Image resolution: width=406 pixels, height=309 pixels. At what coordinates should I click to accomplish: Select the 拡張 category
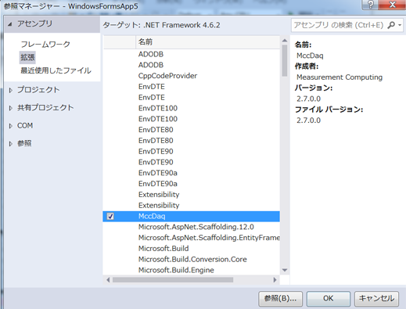(x=27, y=57)
